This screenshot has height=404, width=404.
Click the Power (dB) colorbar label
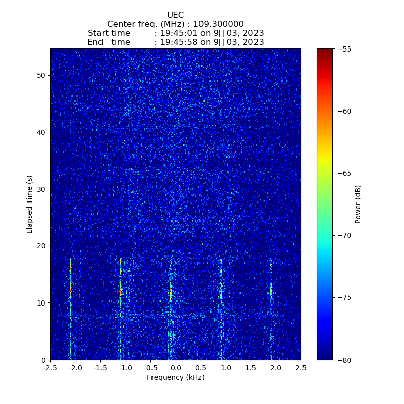(x=358, y=204)
